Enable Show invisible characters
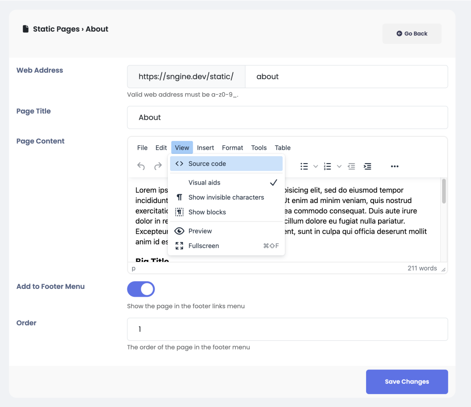 226,198
